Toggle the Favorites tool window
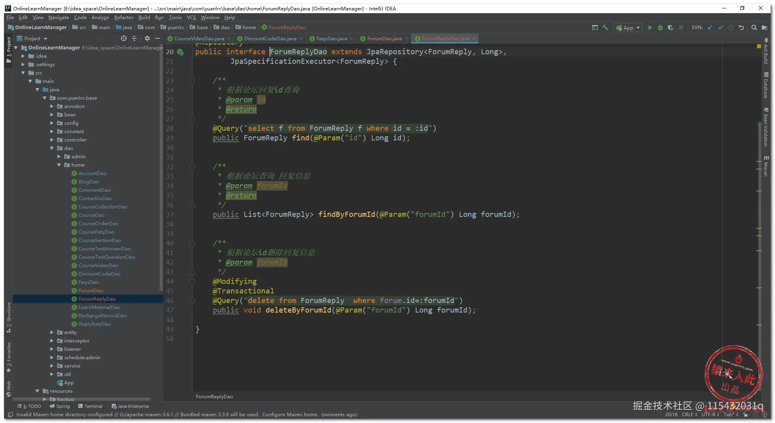 (x=9, y=357)
